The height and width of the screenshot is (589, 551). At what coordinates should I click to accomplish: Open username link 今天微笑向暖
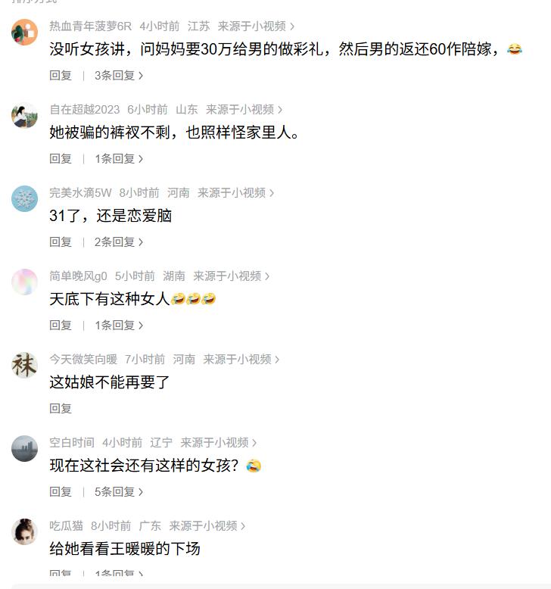[83, 360]
